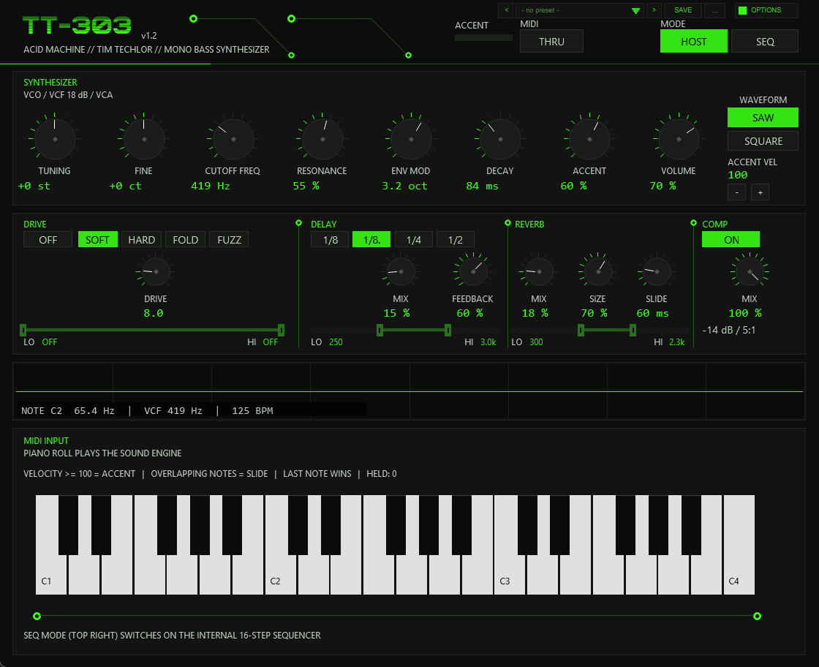Click the delay HI filter handle

pyautogui.click(x=448, y=330)
